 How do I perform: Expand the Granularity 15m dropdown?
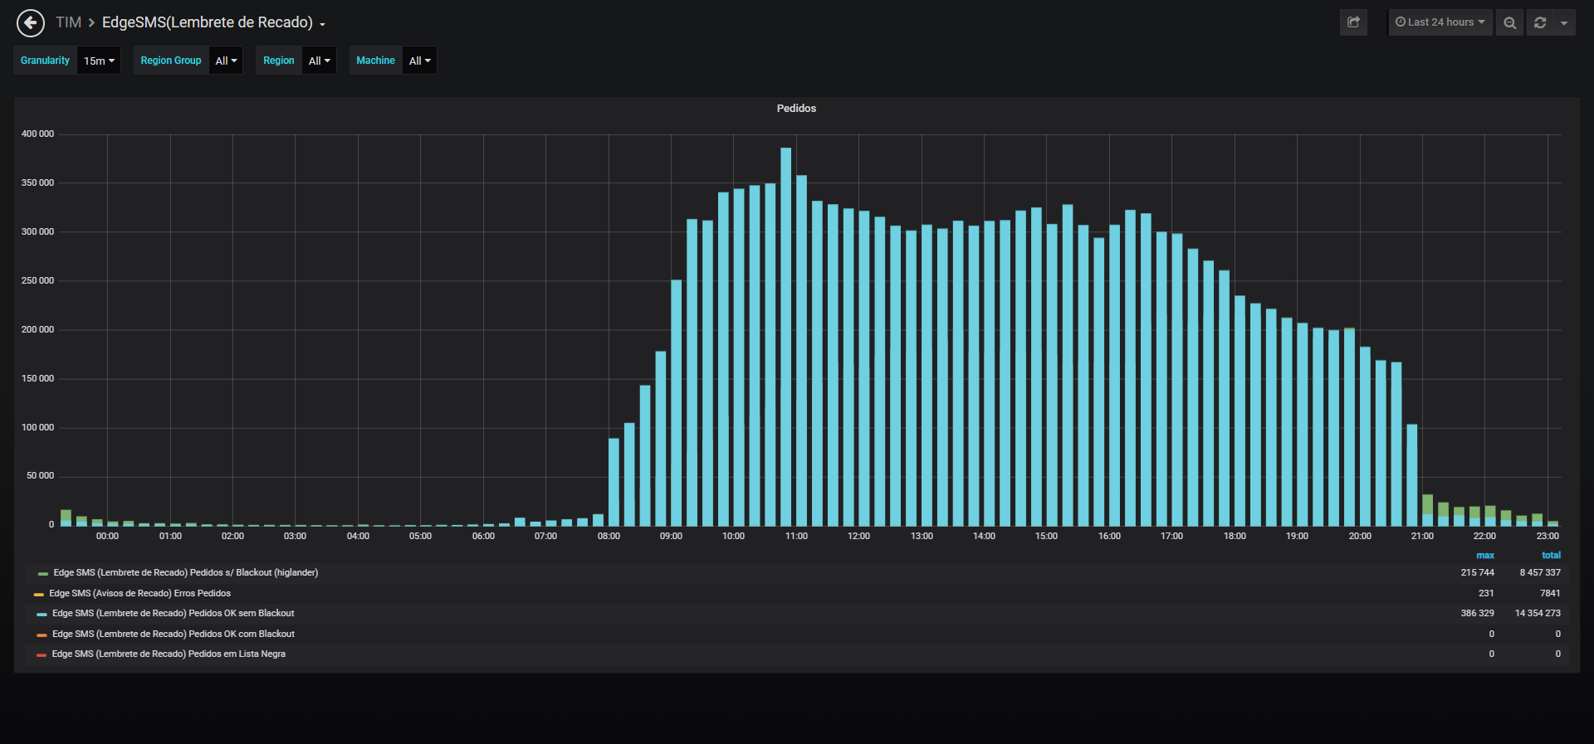click(x=99, y=61)
